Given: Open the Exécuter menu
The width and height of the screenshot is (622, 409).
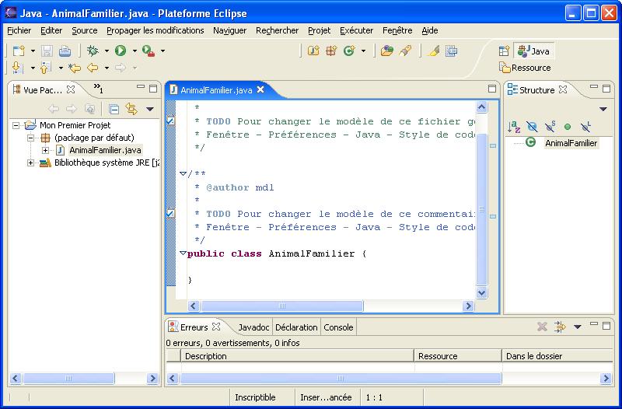Looking at the screenshot, I should pos(356,30).
